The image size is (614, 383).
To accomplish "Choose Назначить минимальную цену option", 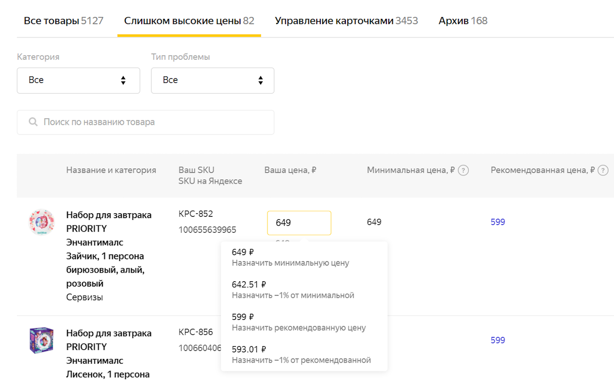I will click(x=290, y=258).
